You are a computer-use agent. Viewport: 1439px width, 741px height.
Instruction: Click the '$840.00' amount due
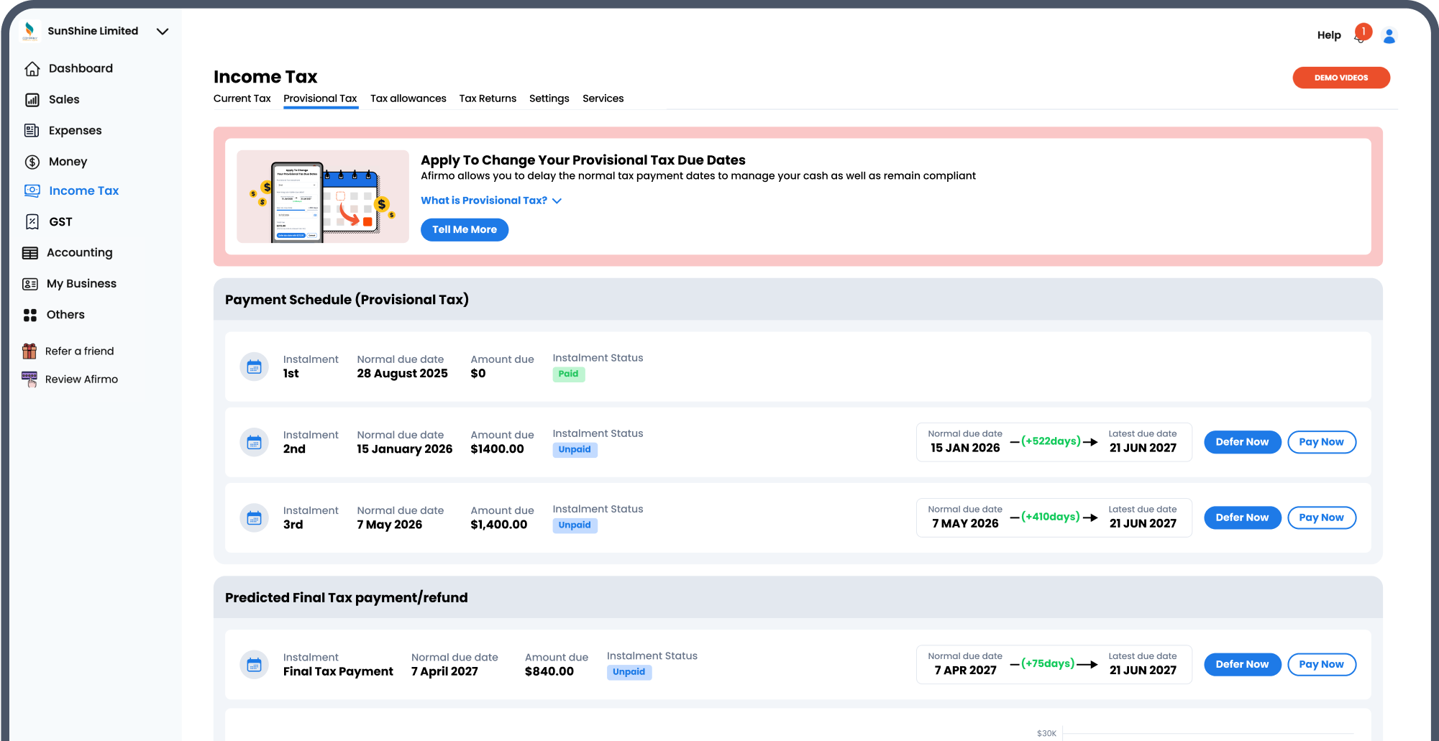coord(549,671)
